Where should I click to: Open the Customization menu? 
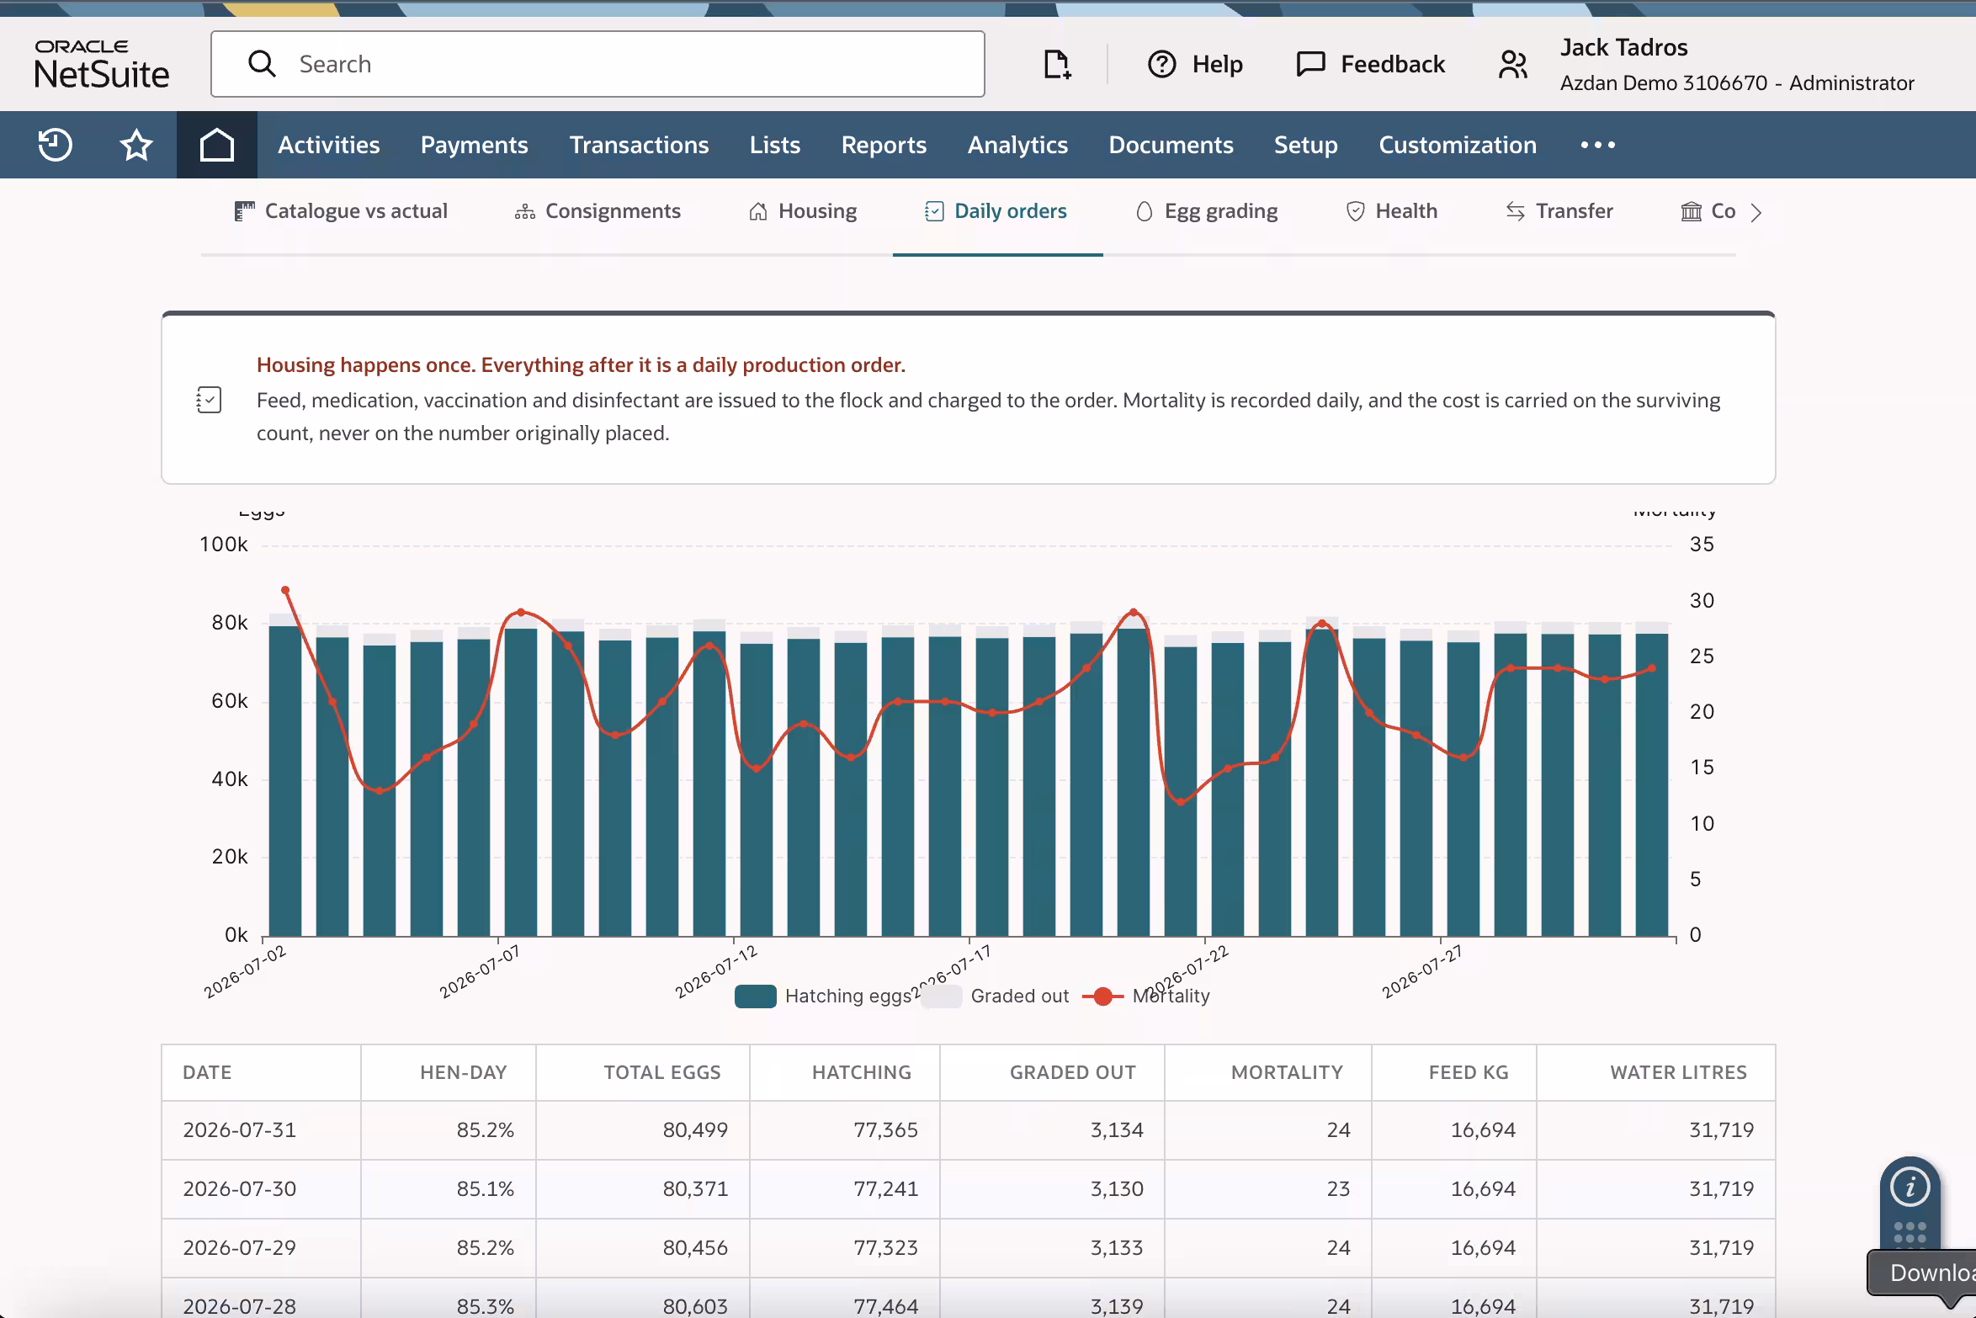[x=1458, y=145]
